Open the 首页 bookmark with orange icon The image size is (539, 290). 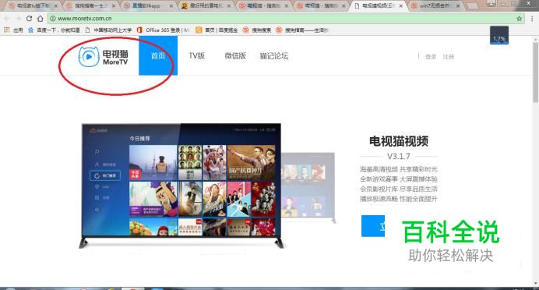coord(217,30)
